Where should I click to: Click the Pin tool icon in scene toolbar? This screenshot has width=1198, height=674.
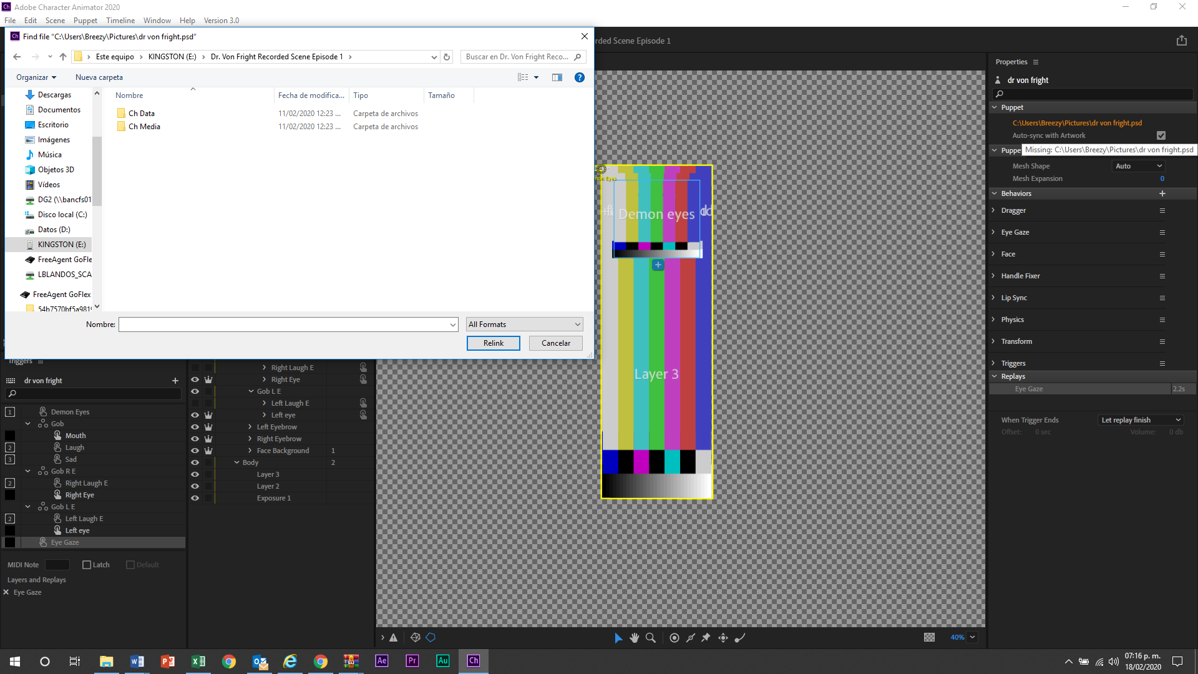click(x=706, y=637)
